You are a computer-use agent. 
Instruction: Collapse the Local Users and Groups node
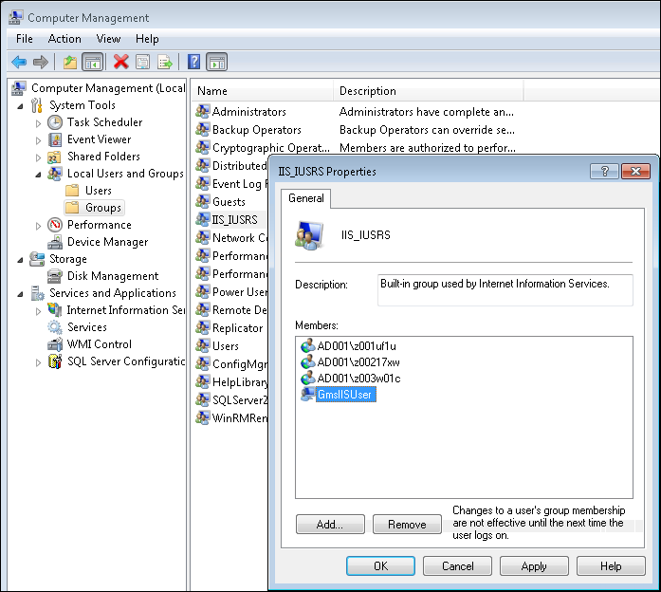38,174
